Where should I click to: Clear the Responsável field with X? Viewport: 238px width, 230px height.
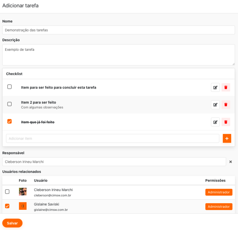(231, 162)
